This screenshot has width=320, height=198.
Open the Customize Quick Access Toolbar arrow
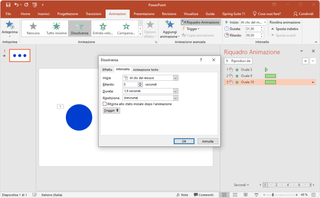pyautogui.click(x=43, y=5)
